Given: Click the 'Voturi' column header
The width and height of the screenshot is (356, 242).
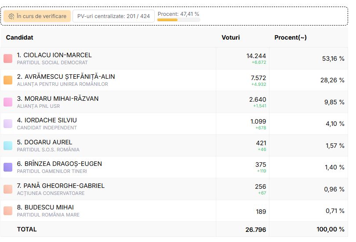Looking at the screenshot, I should click(231, 37).
